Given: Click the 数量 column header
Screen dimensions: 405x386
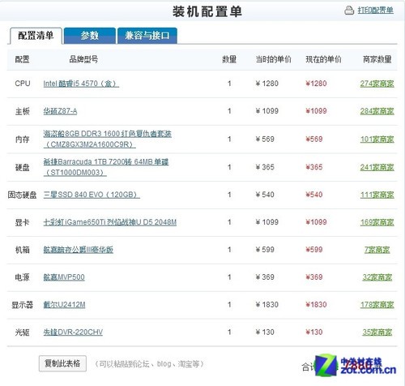Looking at the screenshot, I should point(229,59).
